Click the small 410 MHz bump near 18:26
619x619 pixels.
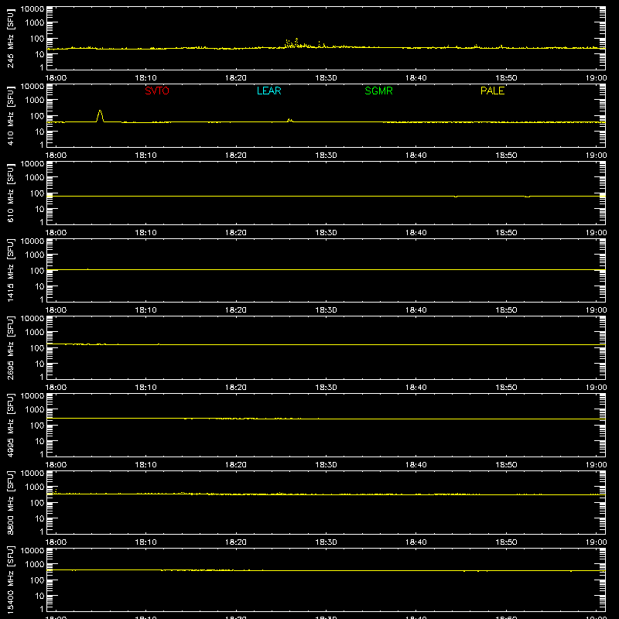290,120
